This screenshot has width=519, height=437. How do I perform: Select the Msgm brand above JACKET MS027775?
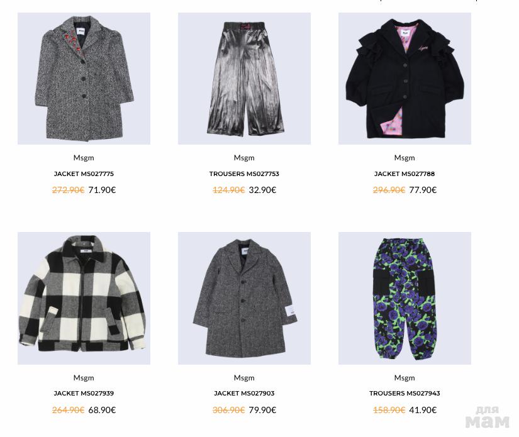point(84,158)
